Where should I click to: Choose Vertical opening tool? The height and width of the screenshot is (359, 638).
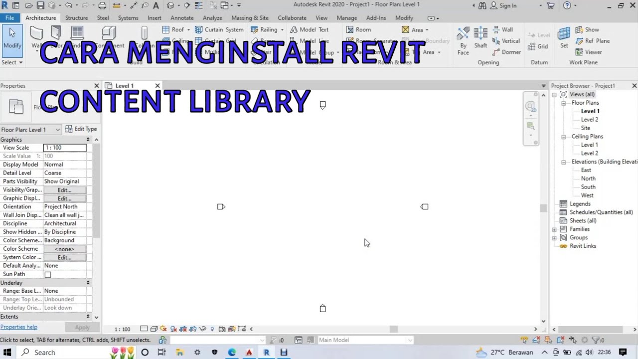pyautogui.click(x=506, y=41)
